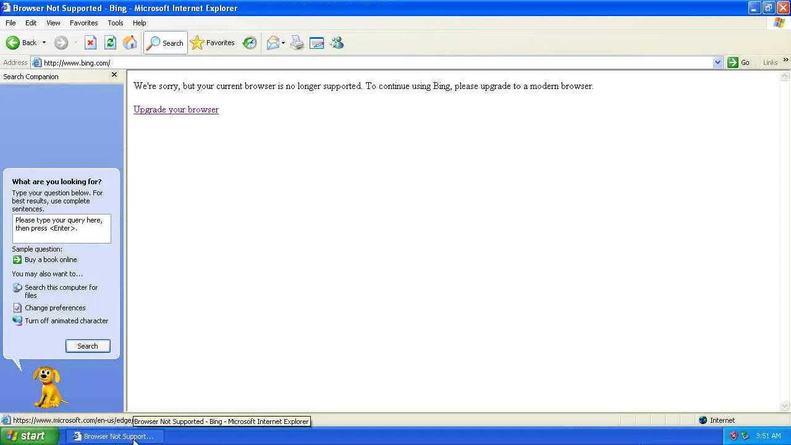Follow the Upgrade your browser link
Image resolution: width=791 pixels, height=445 pixels.
coord(176,109)
